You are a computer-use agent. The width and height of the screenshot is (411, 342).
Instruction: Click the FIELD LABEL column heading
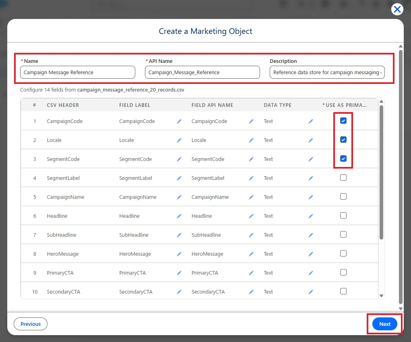(x=135, y=105)
